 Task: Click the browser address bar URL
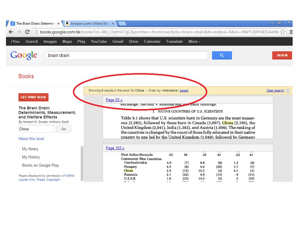point(160,32)
